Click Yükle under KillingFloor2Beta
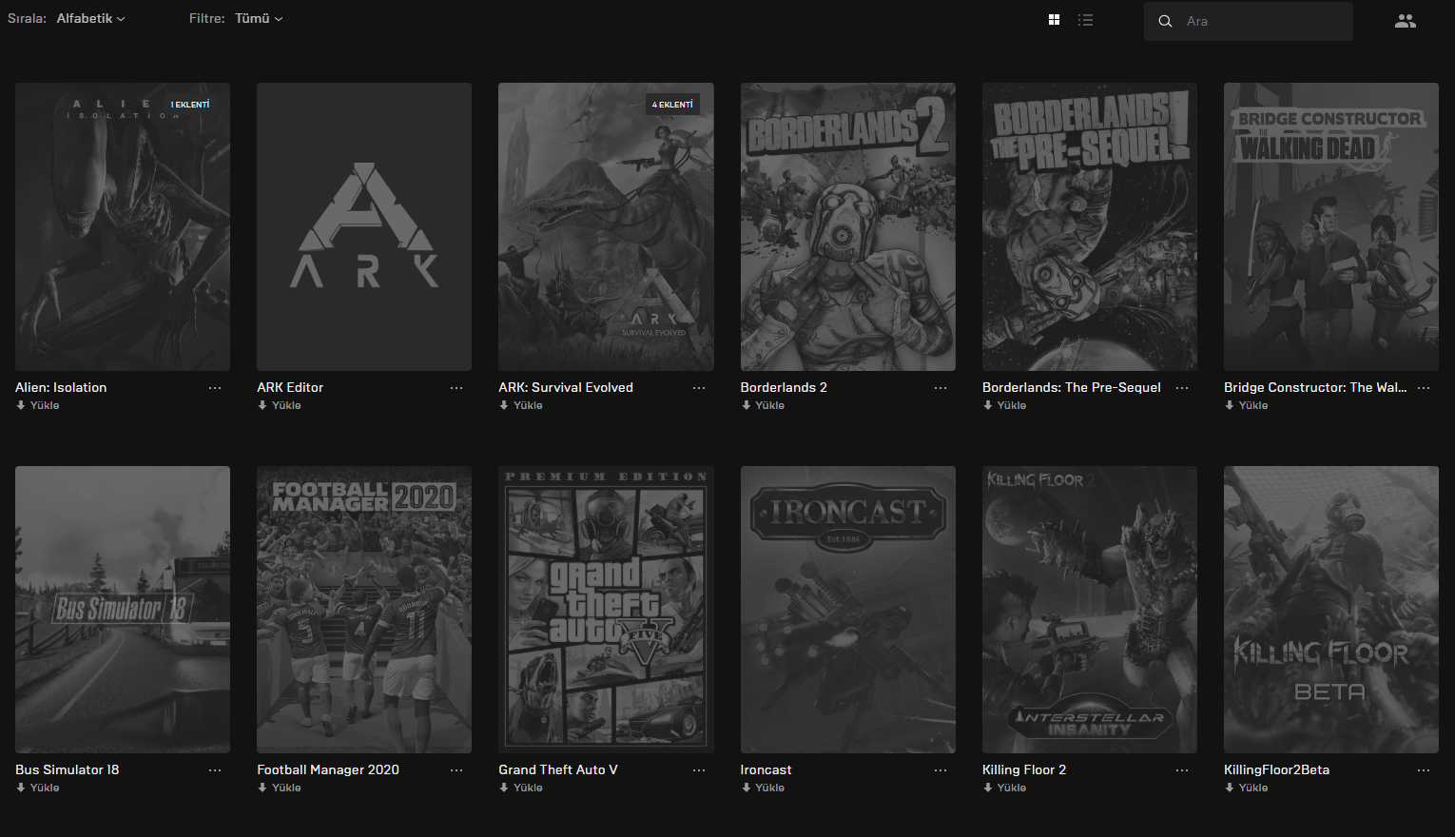 tap(1247, 788)
